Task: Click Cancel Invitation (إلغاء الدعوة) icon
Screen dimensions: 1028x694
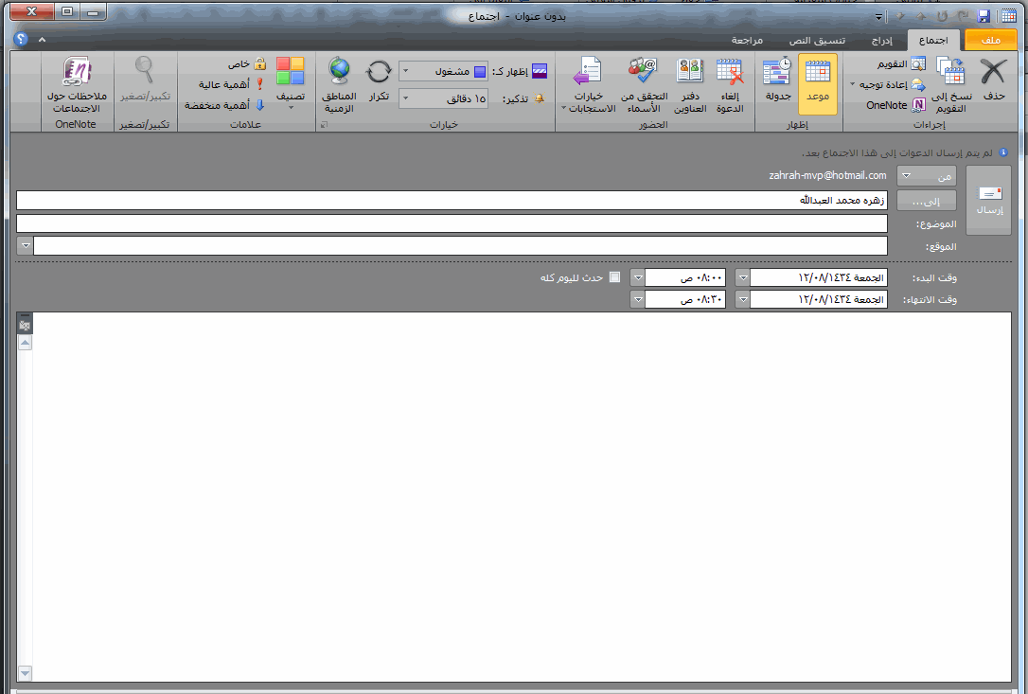Action: coord(730,71)
